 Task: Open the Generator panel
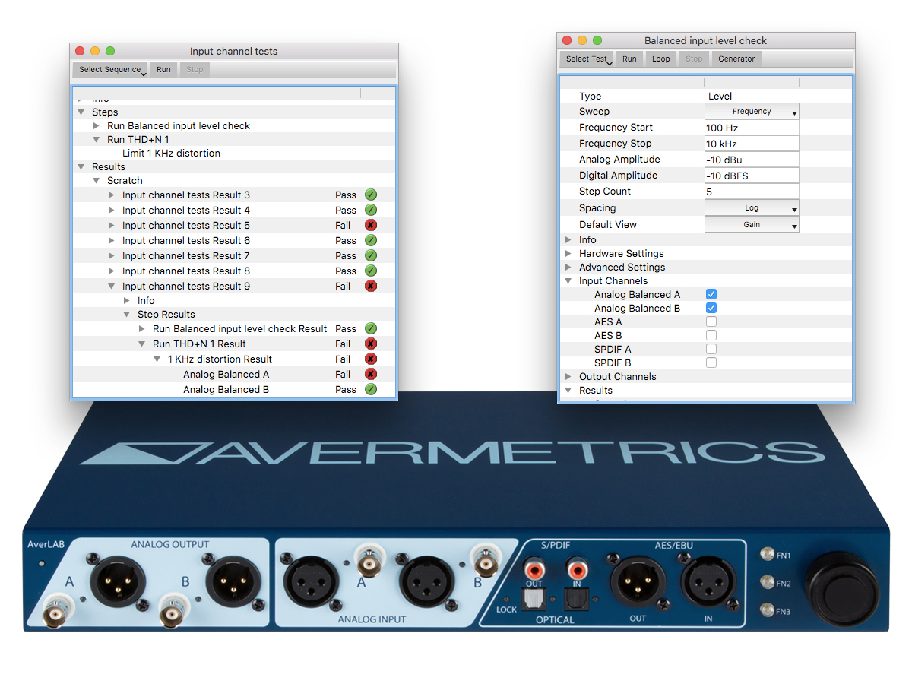pos(737,59)
